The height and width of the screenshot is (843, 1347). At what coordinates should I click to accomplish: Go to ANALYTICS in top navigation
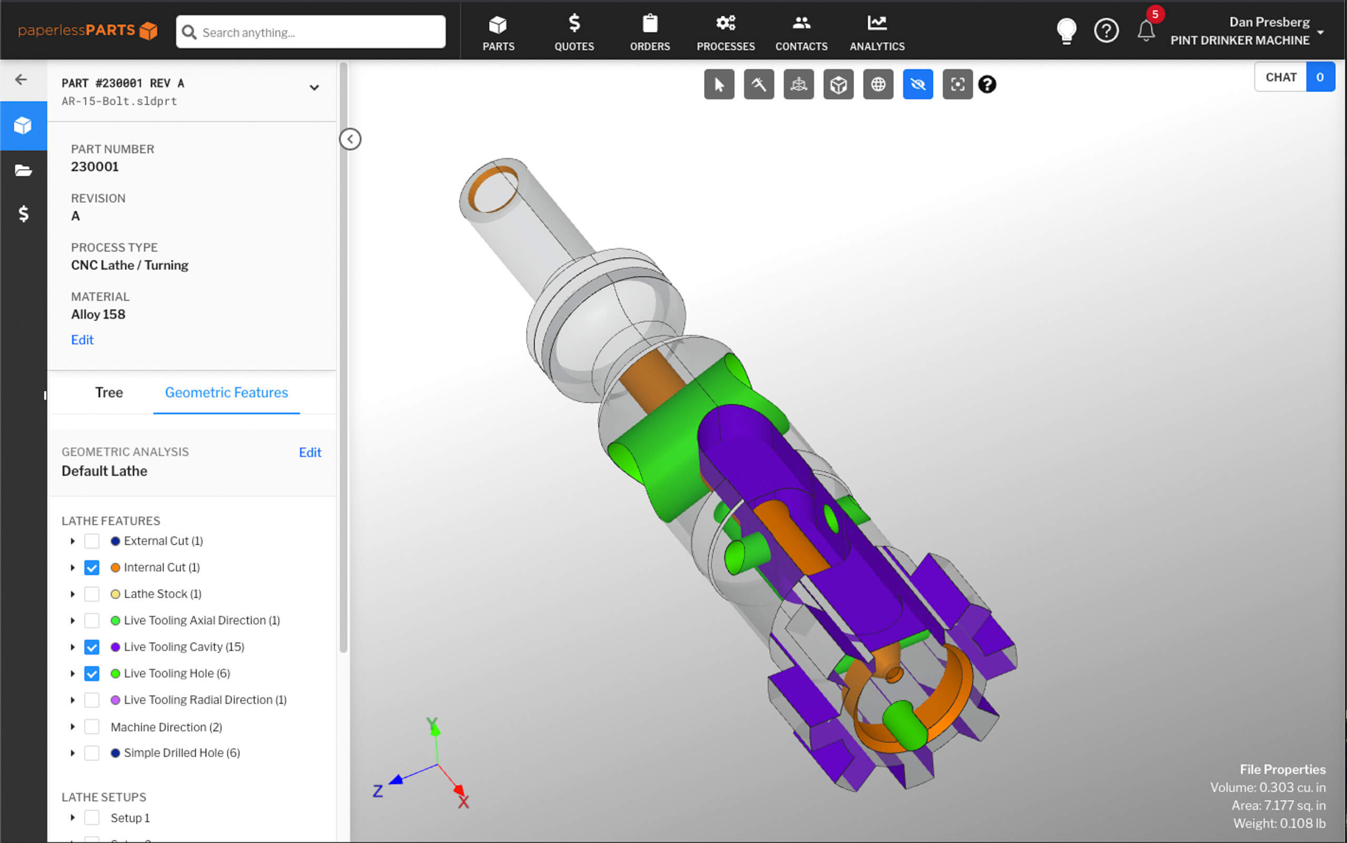click(877, 33)
